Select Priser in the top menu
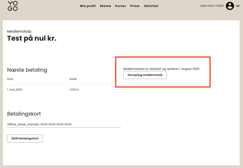This screenshot has width=243, height=168. point(135,6)
